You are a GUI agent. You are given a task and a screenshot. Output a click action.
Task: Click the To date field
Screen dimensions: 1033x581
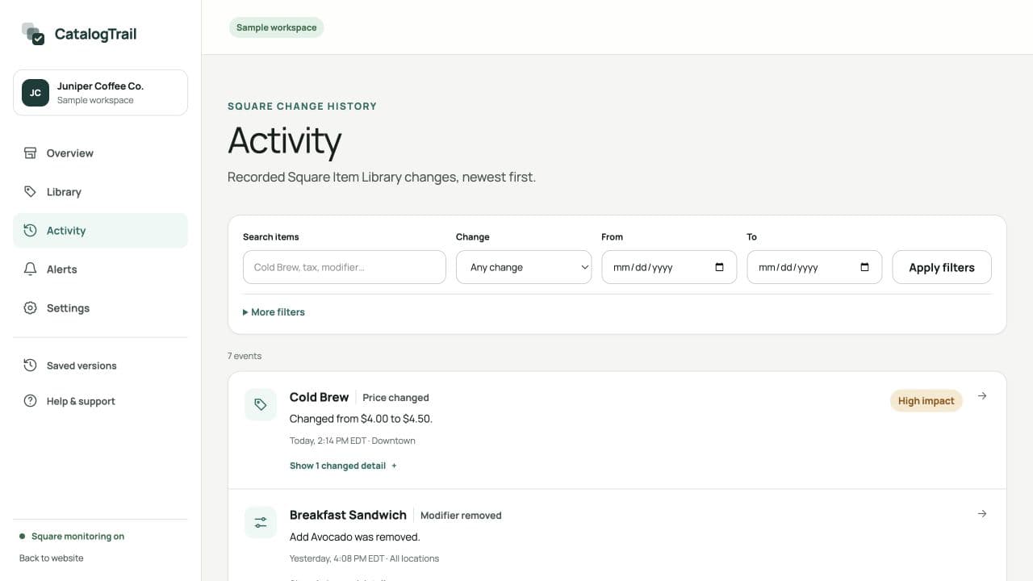click(x=814, y=267)
